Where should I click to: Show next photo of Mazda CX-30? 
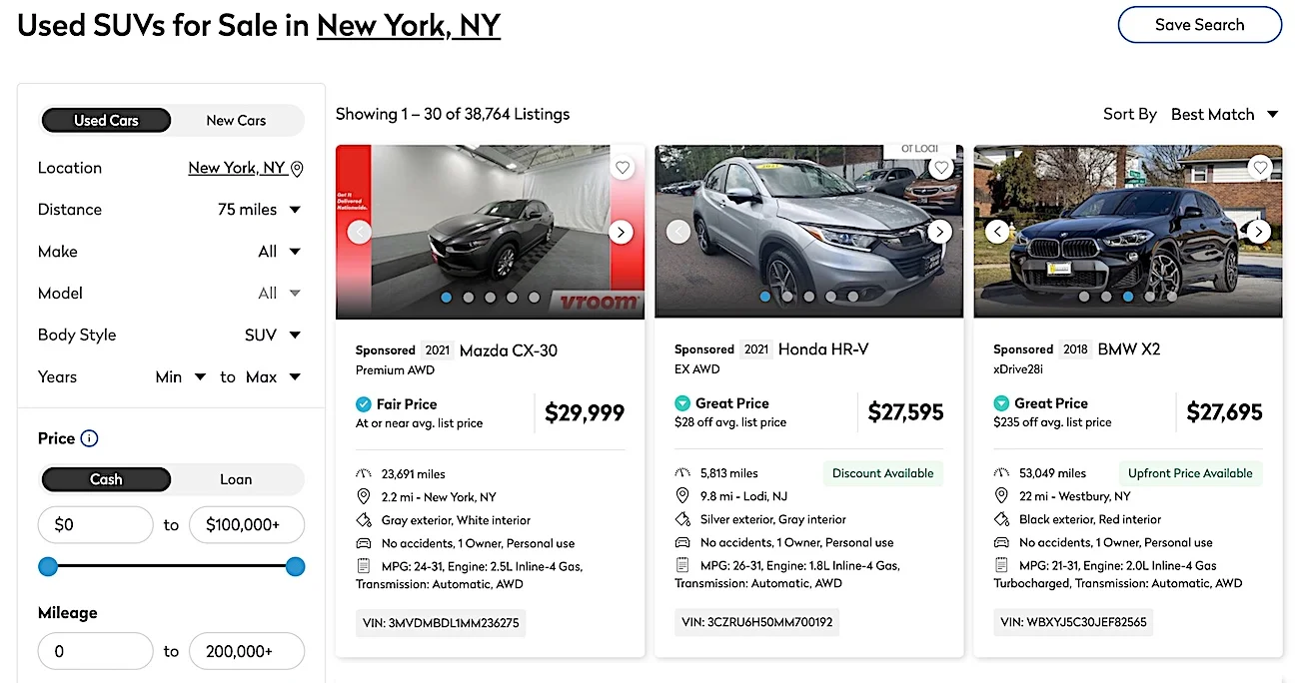pyautogui.click(x=621, y=232)
